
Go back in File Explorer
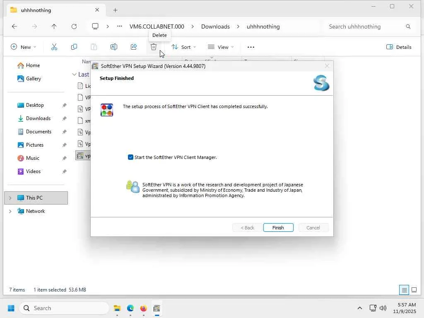14,26
